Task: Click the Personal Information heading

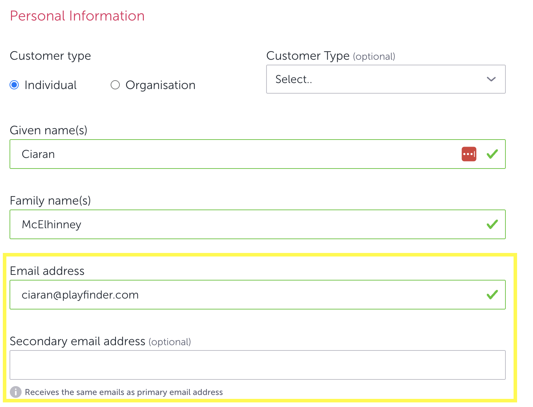Action: tap(77, 16)
